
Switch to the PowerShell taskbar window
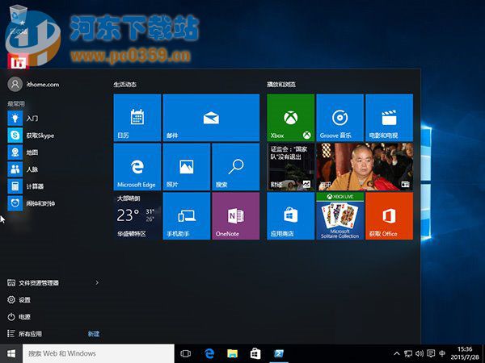(x=279, y=353)
